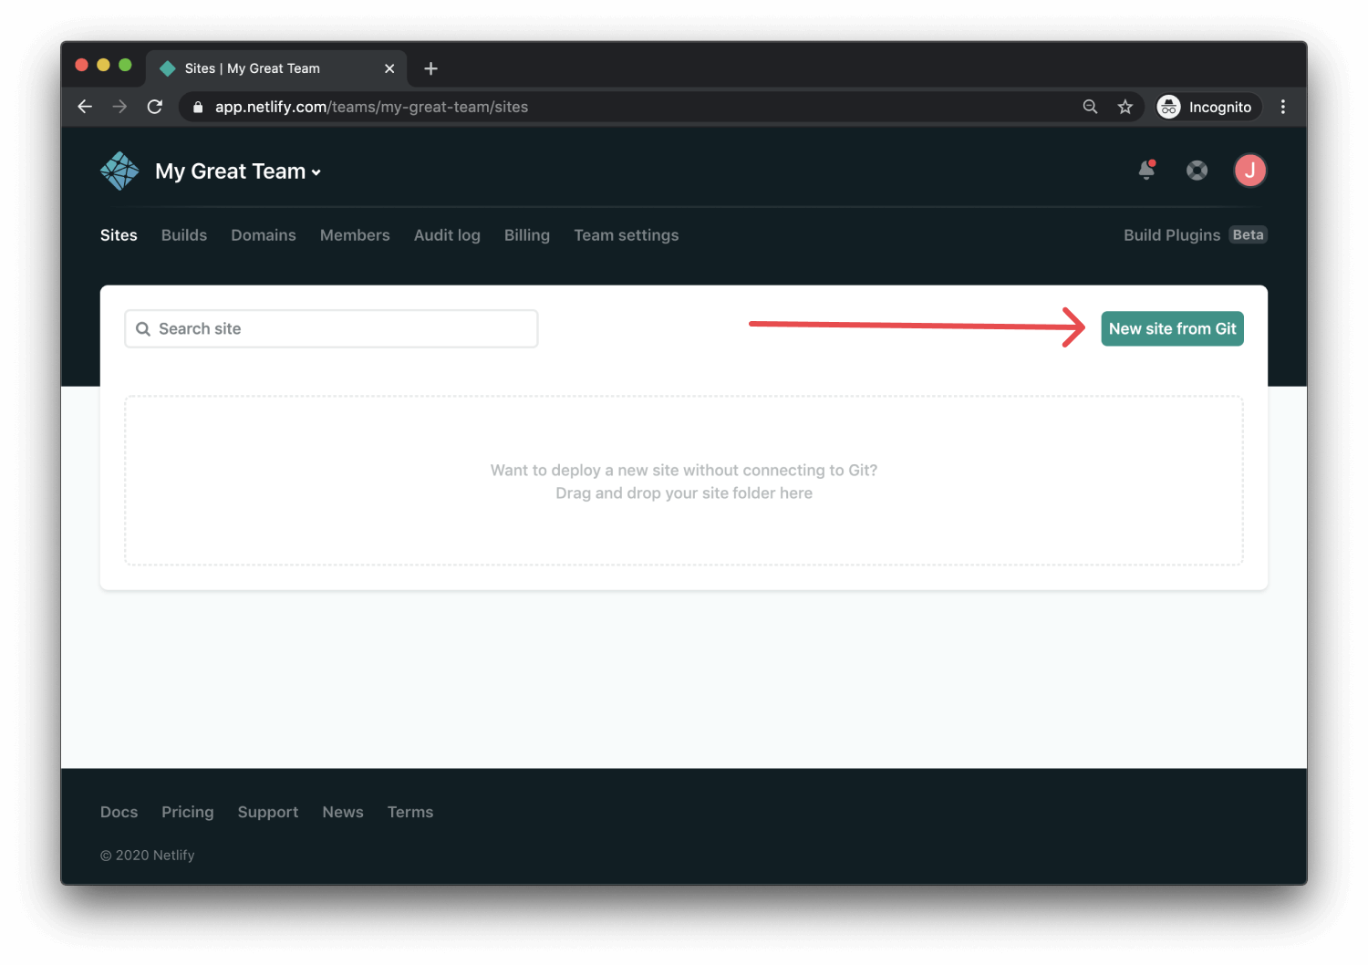
Task: Click the page reload icon
Action: point(154,107)
